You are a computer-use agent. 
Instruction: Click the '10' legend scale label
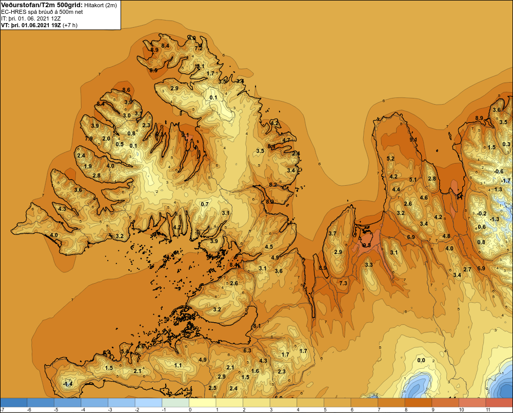[461, 410]
